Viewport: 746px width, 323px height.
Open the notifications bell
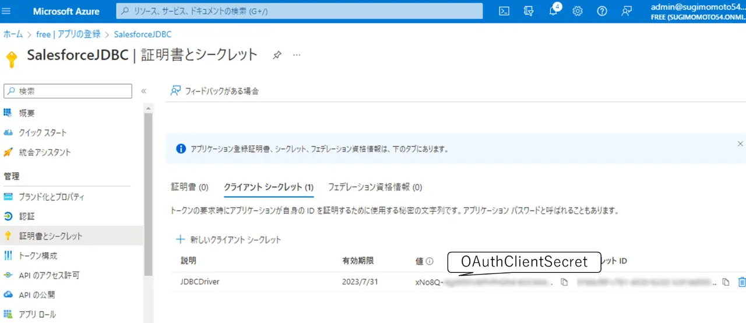pyautogui.click(x=554, y=11)
